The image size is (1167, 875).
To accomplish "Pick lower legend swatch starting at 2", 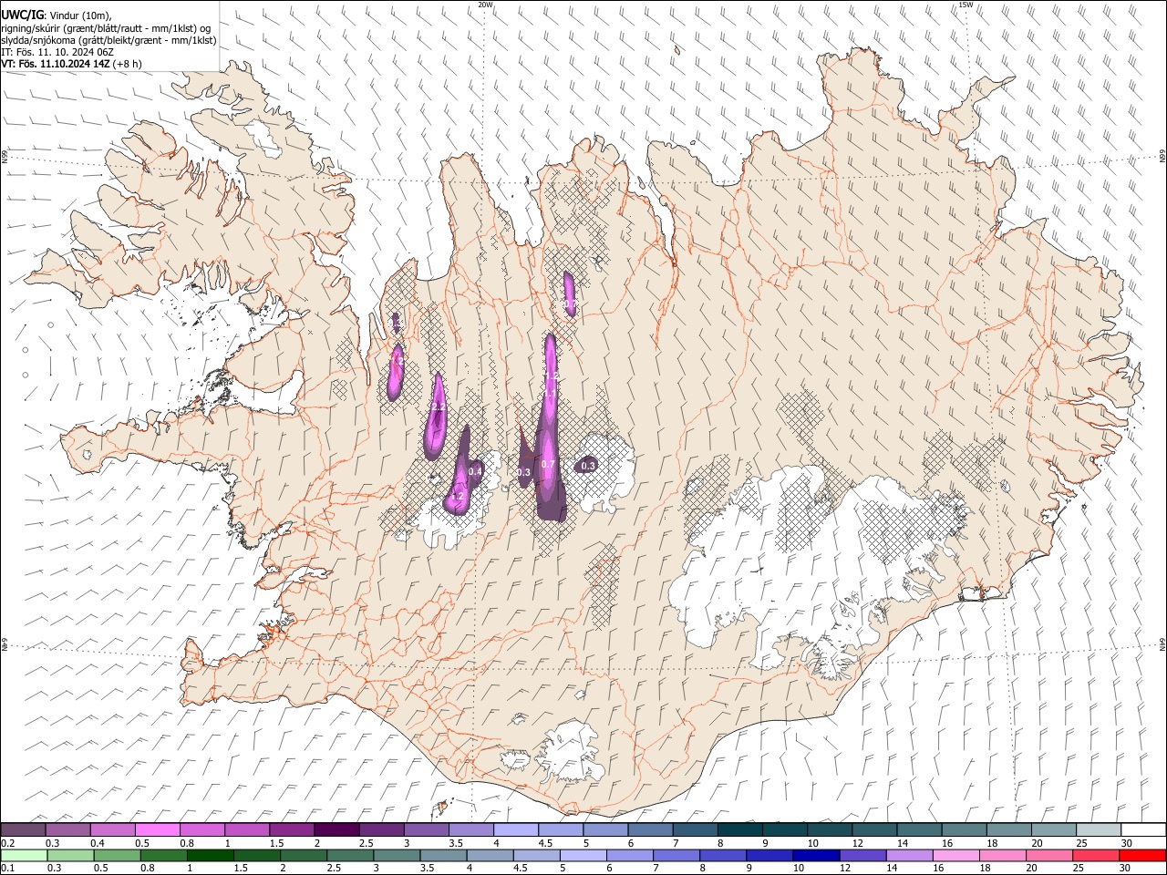I will tap(304, 856).
